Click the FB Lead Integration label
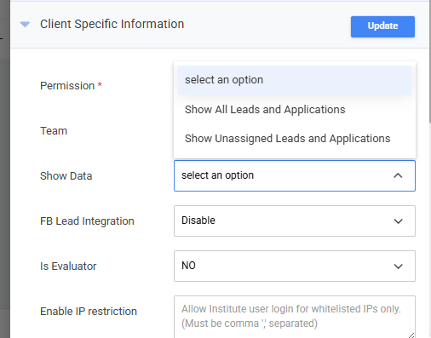 coord(87,221)
